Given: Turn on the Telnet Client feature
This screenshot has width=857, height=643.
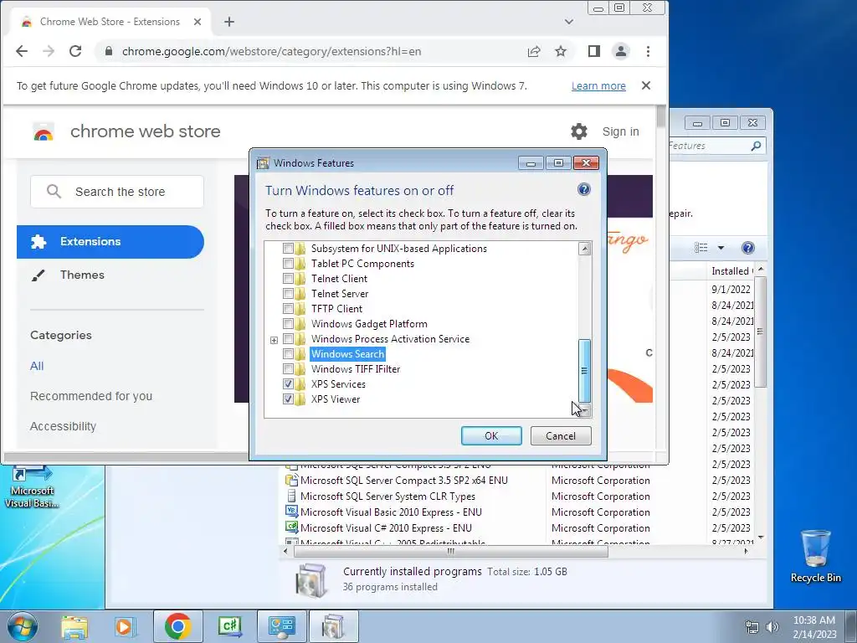Looking at the screenshot, I should 288,278.
